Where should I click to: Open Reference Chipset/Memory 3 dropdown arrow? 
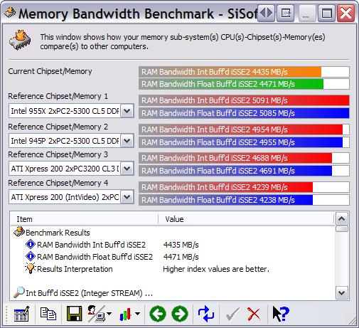(127, 169)
